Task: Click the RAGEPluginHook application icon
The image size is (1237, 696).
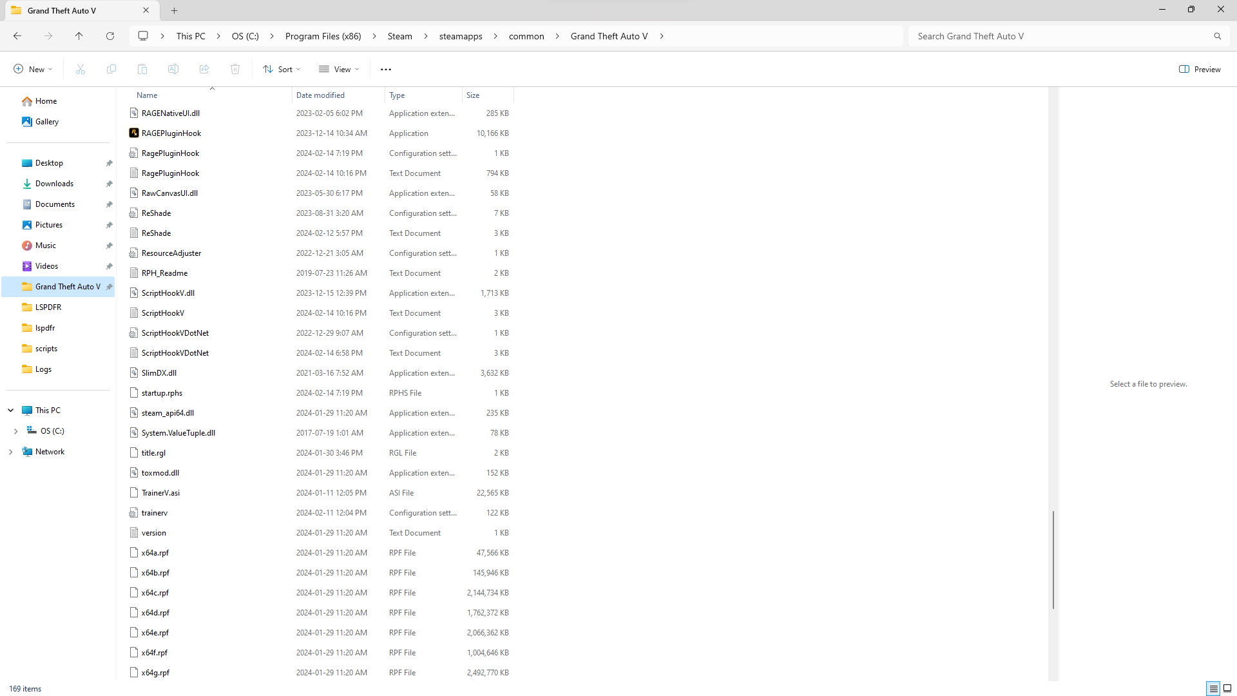Action: tap(134, 133)
